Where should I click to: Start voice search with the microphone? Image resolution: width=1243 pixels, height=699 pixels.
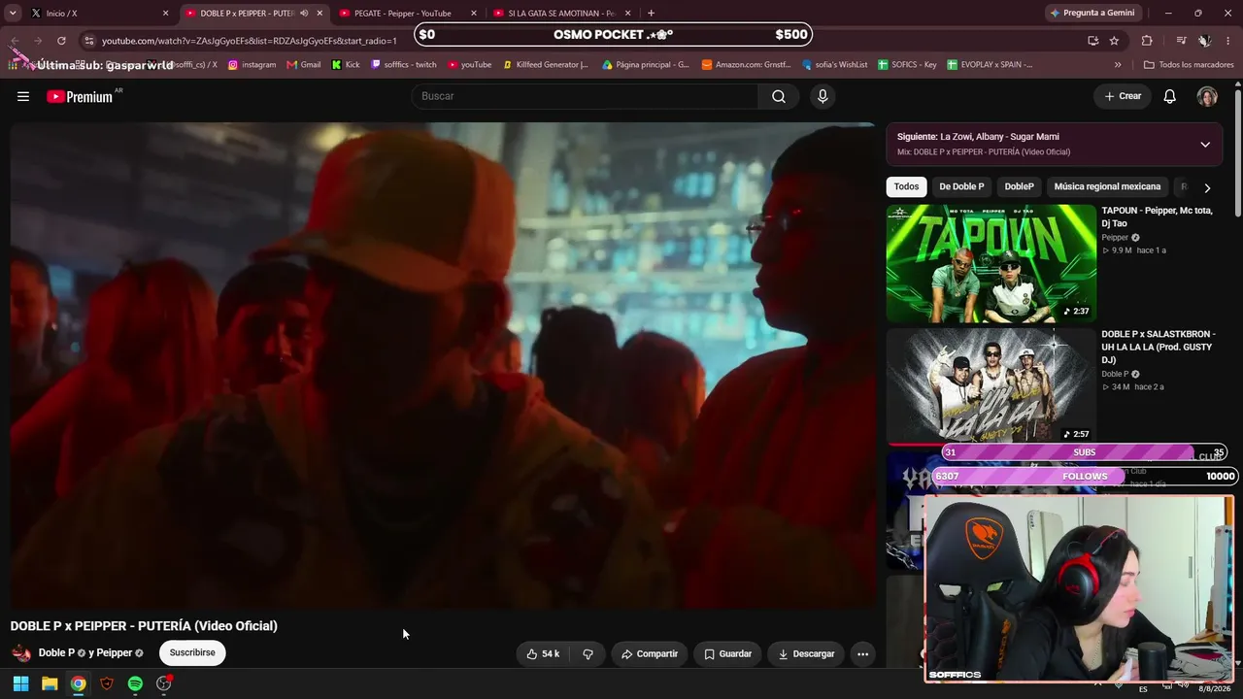823,96
